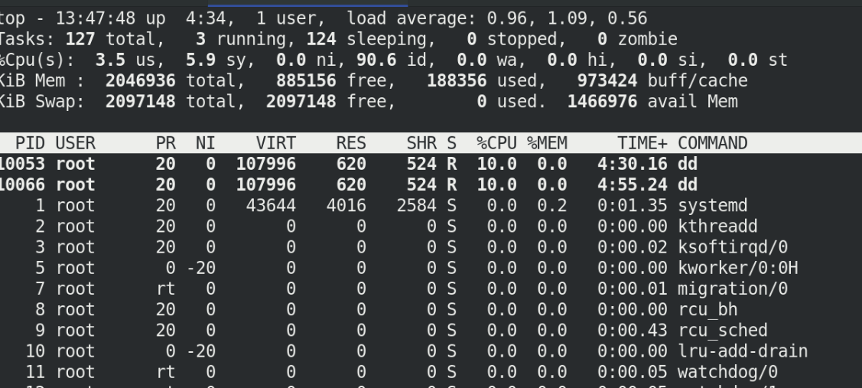Select the kthreadd process name
The height and width of the screenshot is (388, 862).
717,227
